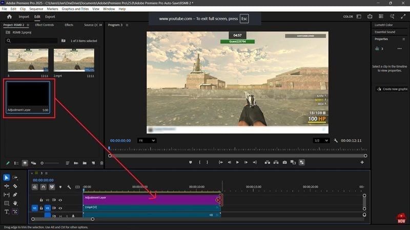Toggle V1 source patching button

(34, 208)
